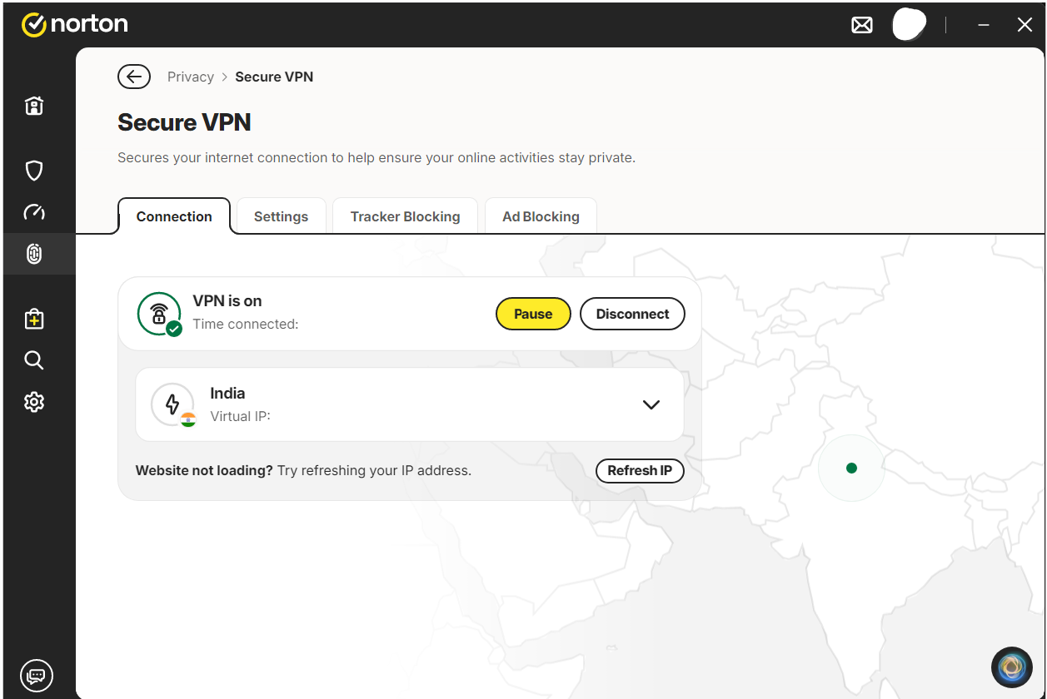Close the Norton window
Screen dimensions: 1047x699
(x=1025, y=26)
